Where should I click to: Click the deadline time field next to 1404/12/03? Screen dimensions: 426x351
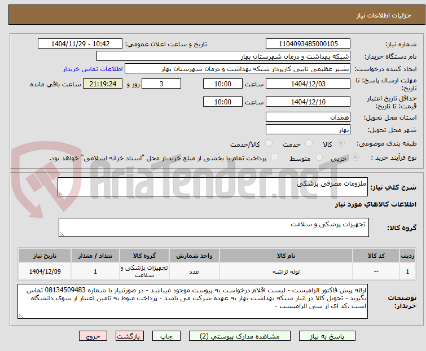223,84
